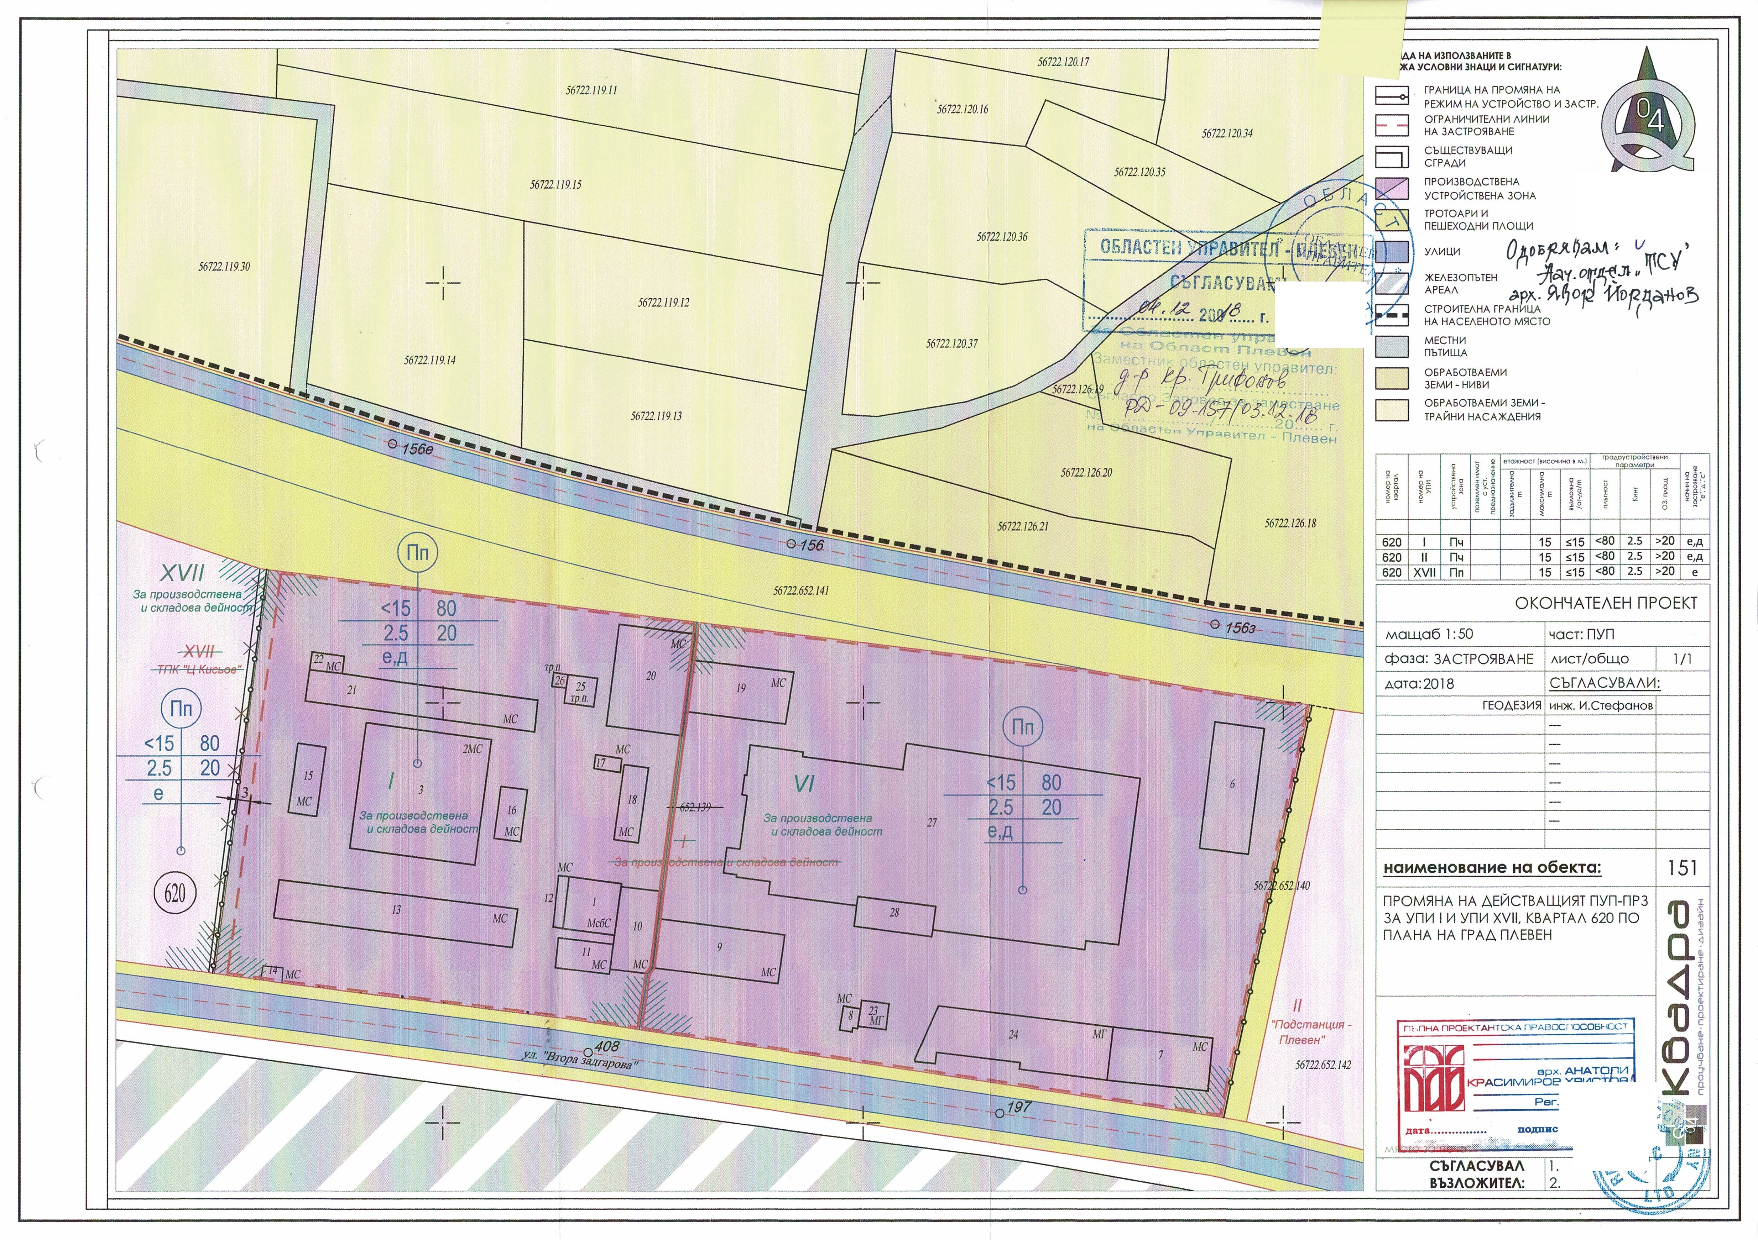Select parcel label 56722.652.141
This screenshot has height=1240, width=1758.
[x=801, y=591]
